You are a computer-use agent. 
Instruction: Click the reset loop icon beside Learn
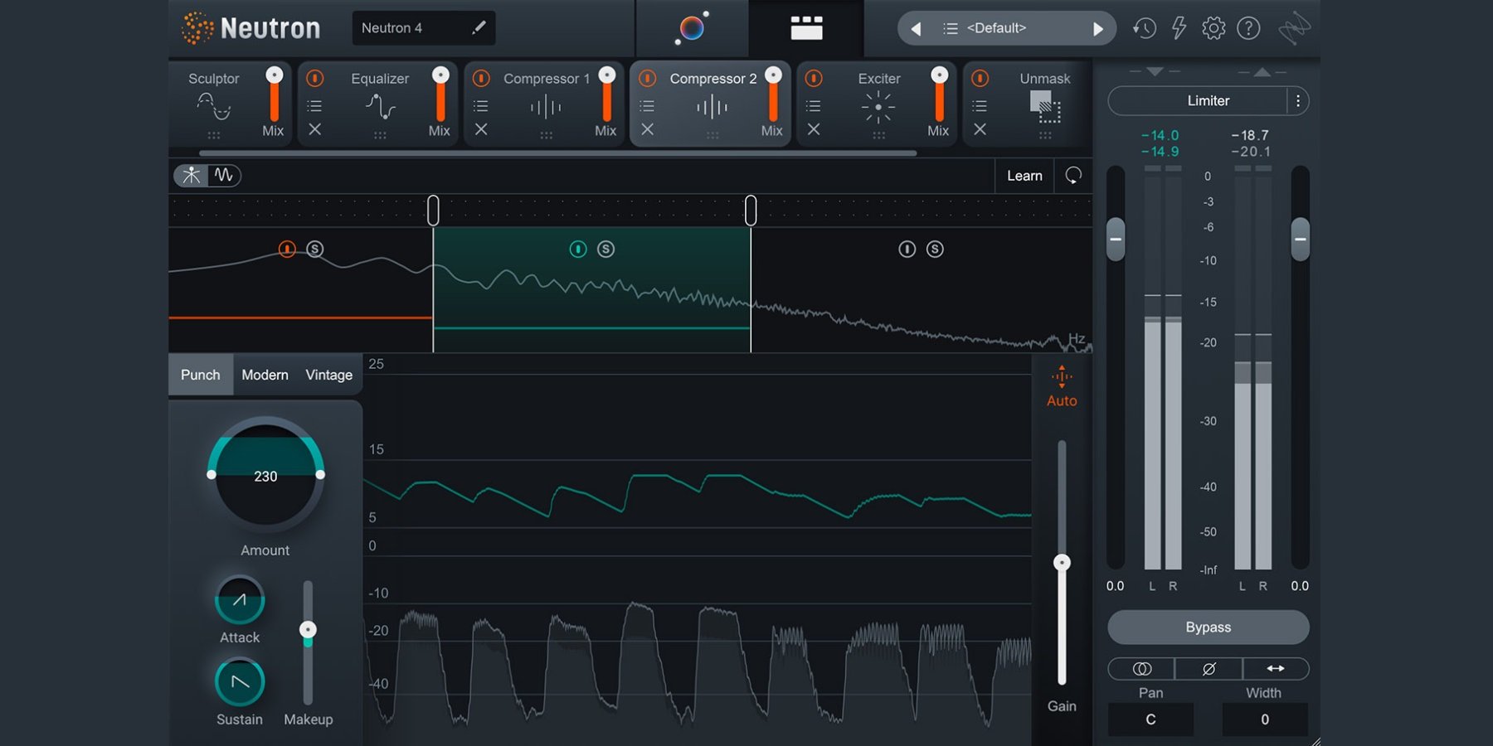[1073, 176]
